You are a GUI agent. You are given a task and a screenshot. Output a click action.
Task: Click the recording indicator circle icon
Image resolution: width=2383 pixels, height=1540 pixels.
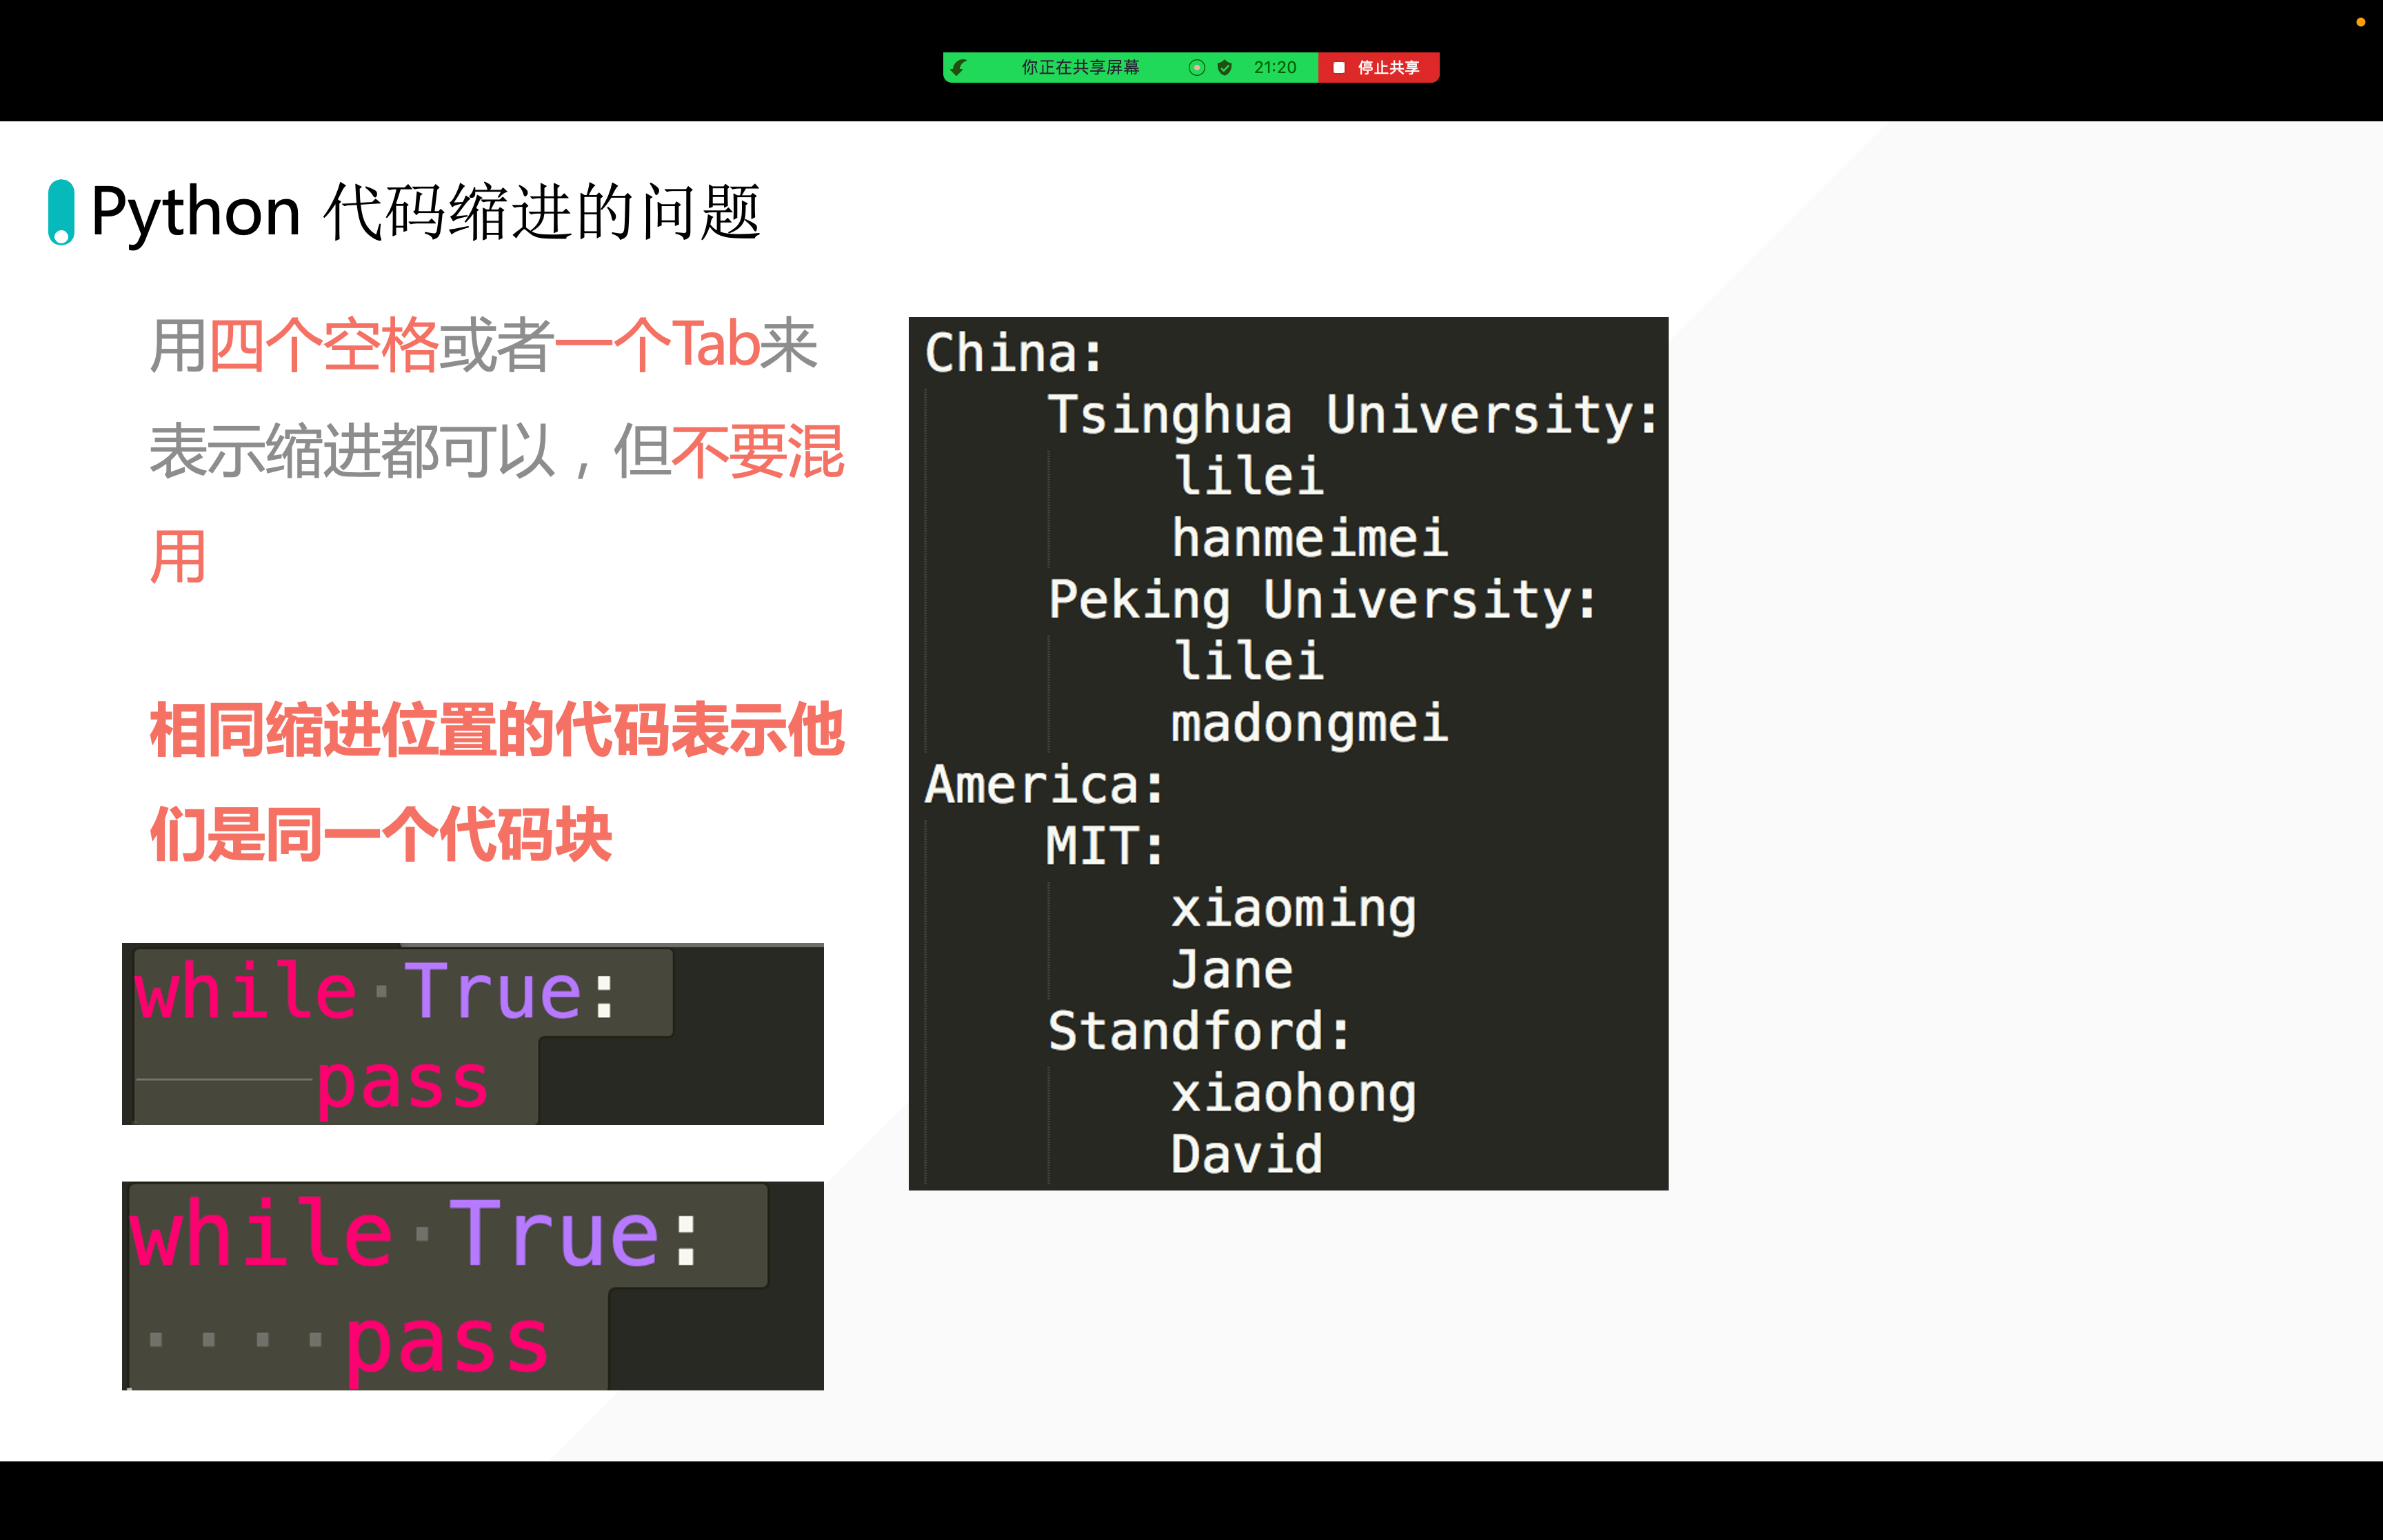pyautogui.click(x=1196, y=68)
